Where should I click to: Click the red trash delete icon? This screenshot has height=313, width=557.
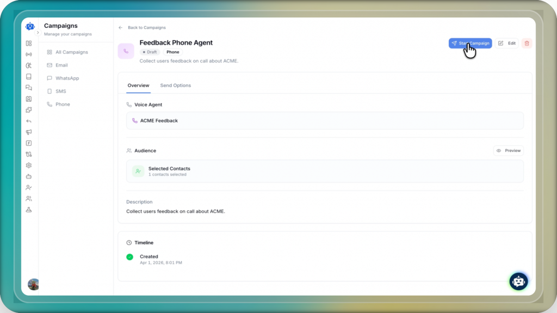click(x=527, y=44)
